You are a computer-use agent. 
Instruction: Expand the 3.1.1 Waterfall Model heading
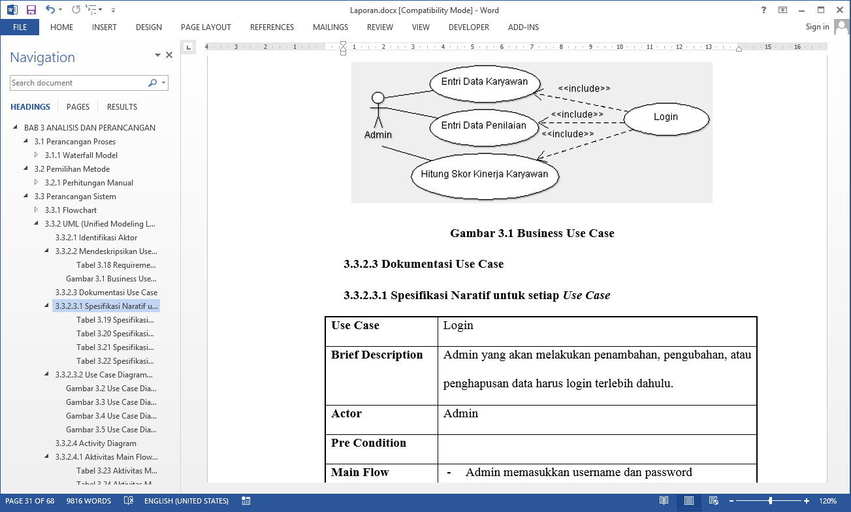[37, 155]
